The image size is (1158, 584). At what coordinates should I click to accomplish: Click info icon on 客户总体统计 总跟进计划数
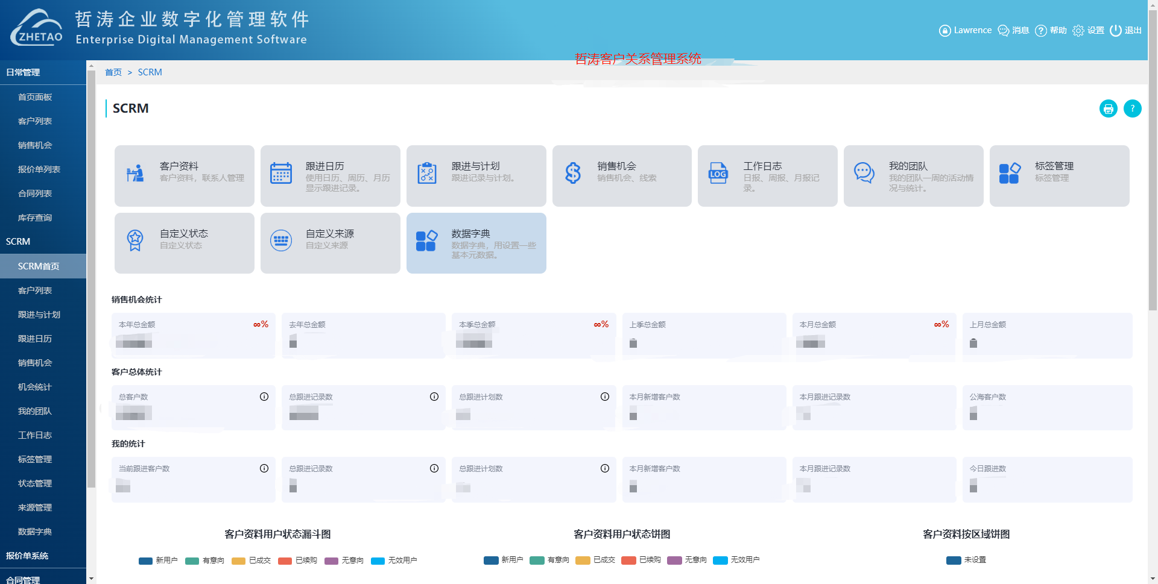(605, 397)
